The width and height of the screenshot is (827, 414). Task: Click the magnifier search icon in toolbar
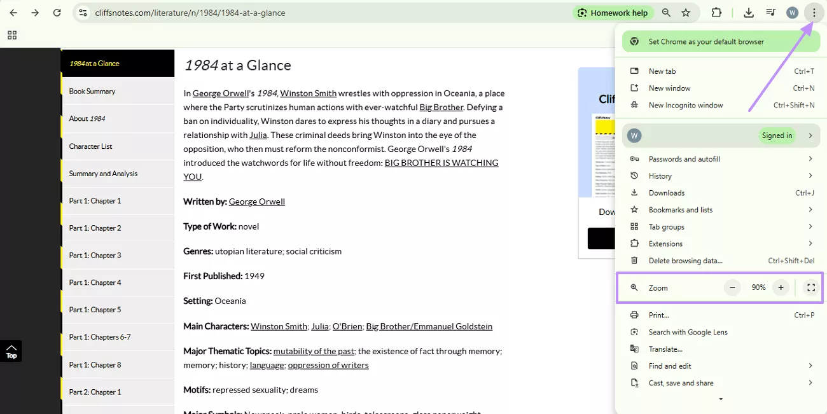(x=665, y=12)
